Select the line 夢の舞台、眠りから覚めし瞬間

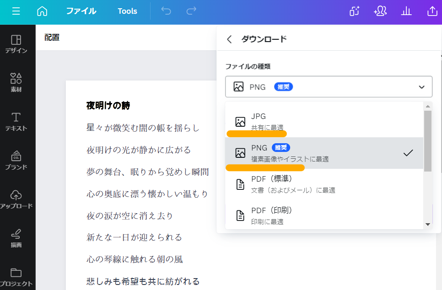148,172
